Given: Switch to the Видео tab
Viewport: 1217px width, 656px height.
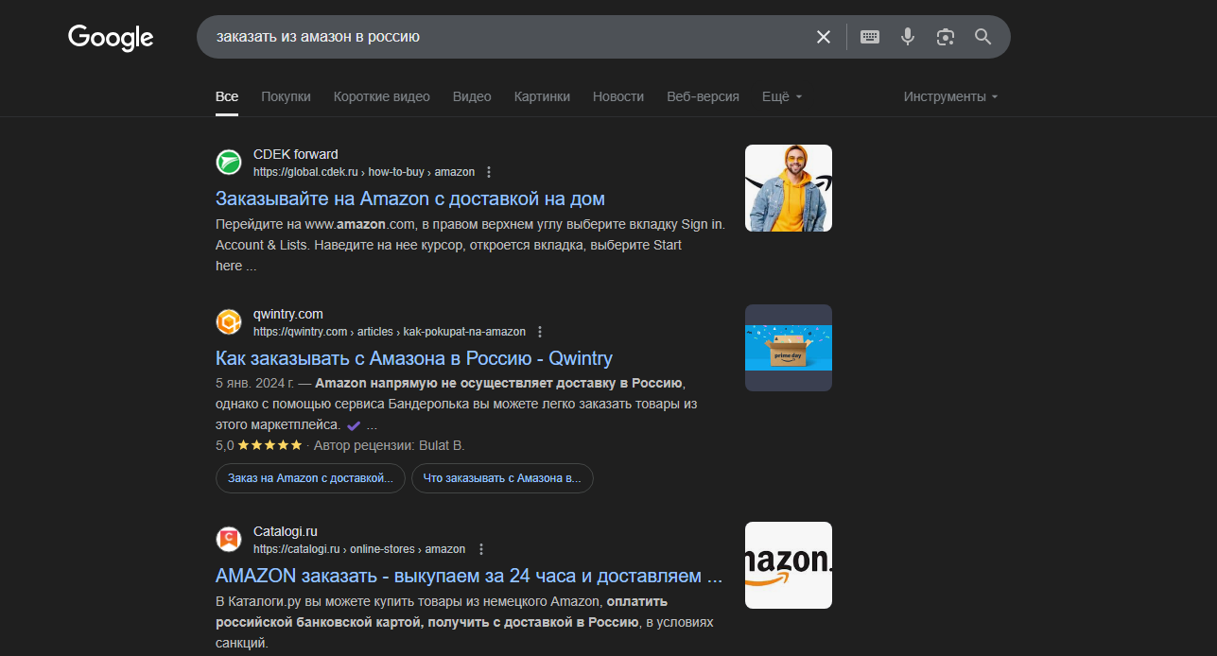Looking at the screenshot, I should tap(472, 96).
